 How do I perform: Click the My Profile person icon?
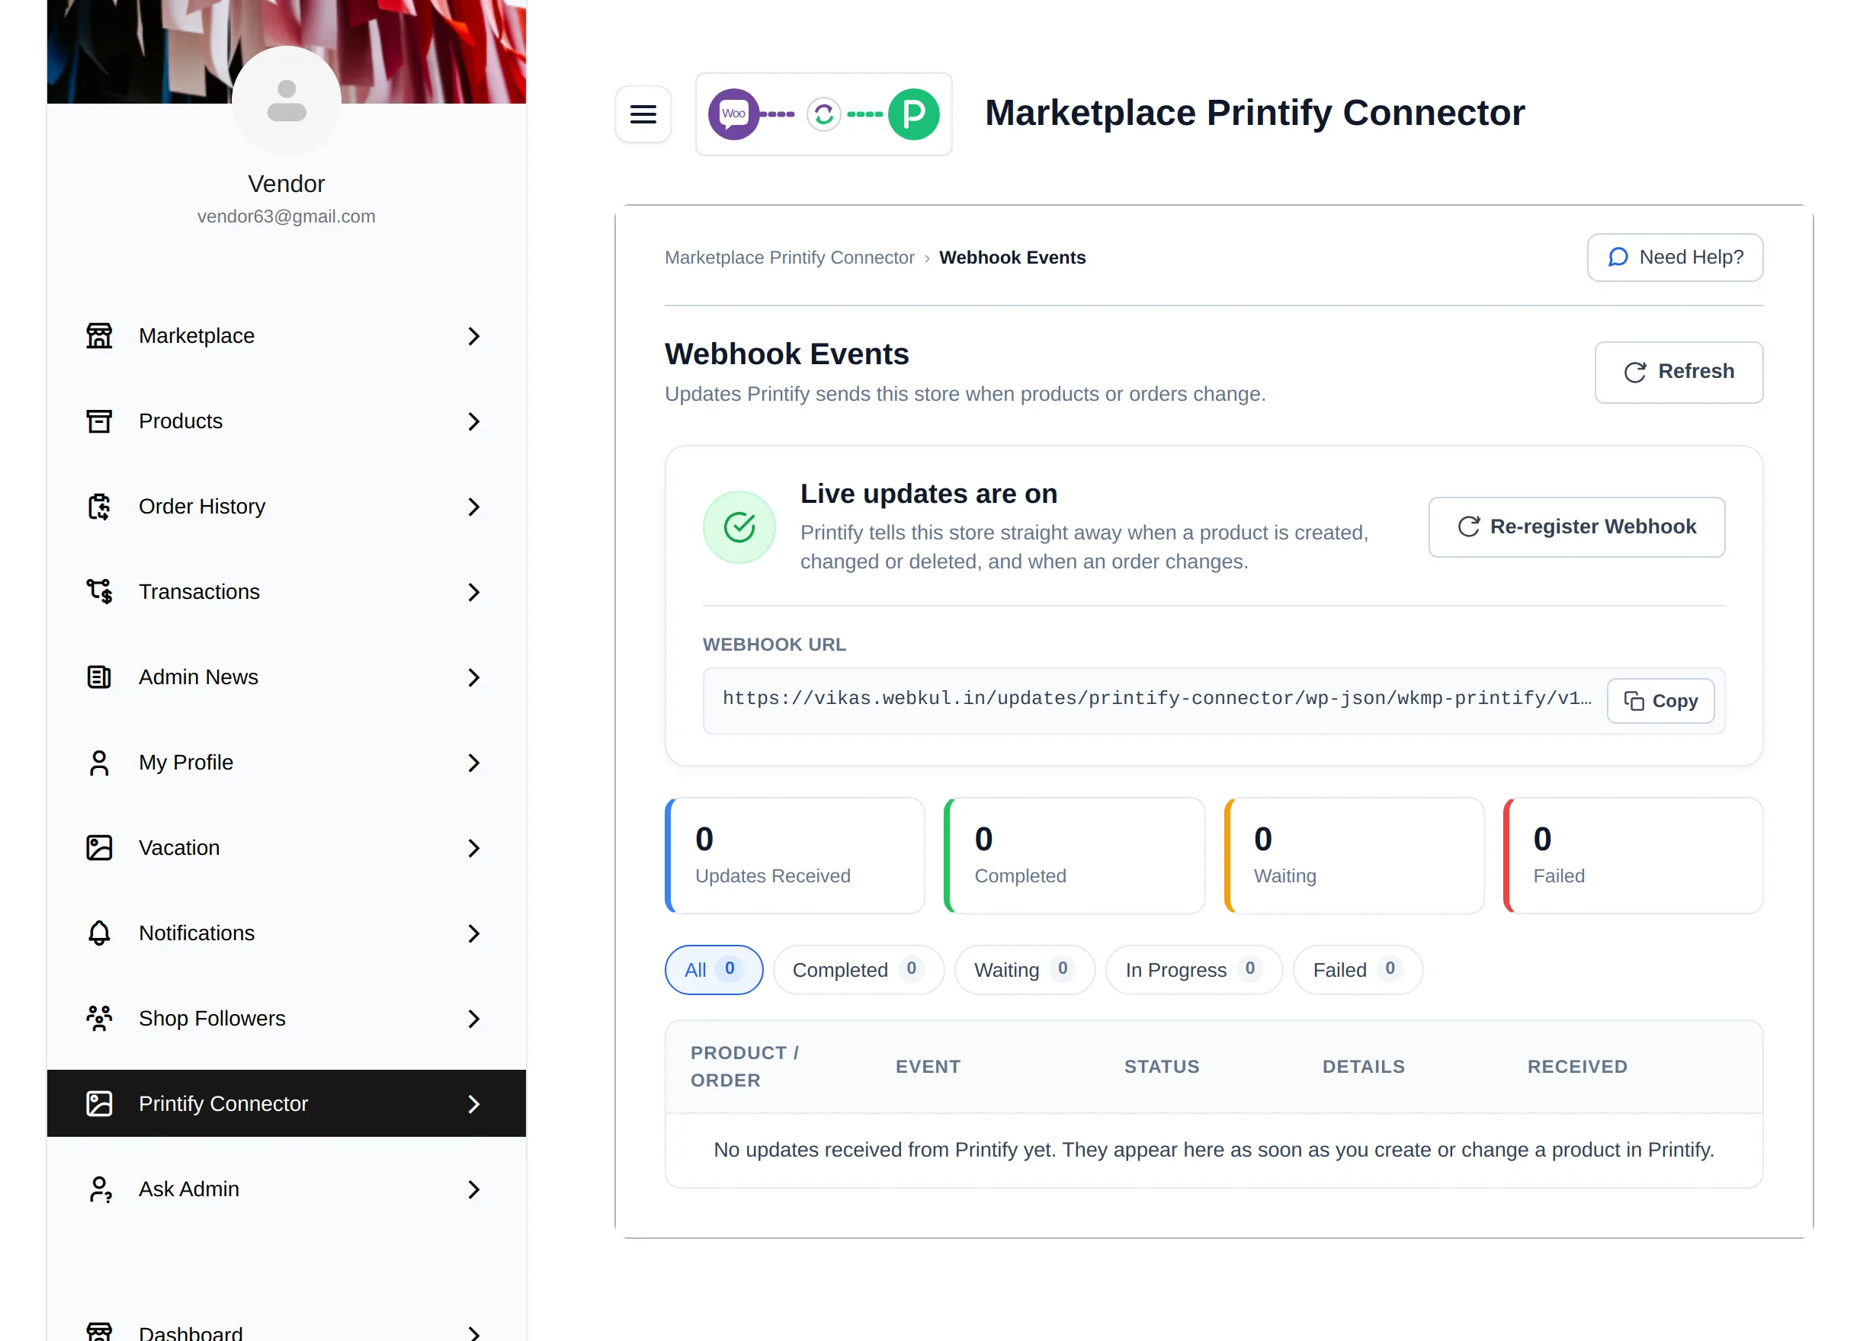tap(99, 762)
